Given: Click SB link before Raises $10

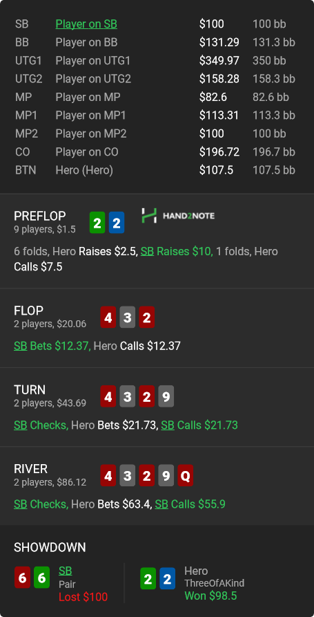Looking at the screenshot, I should click(x=147, y=251).
